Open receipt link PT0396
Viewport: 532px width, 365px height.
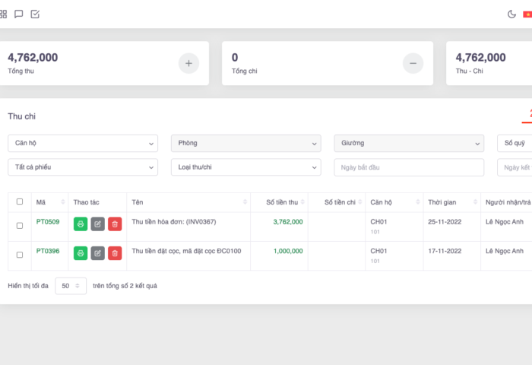pyautogui.click(x=46, y=250)
